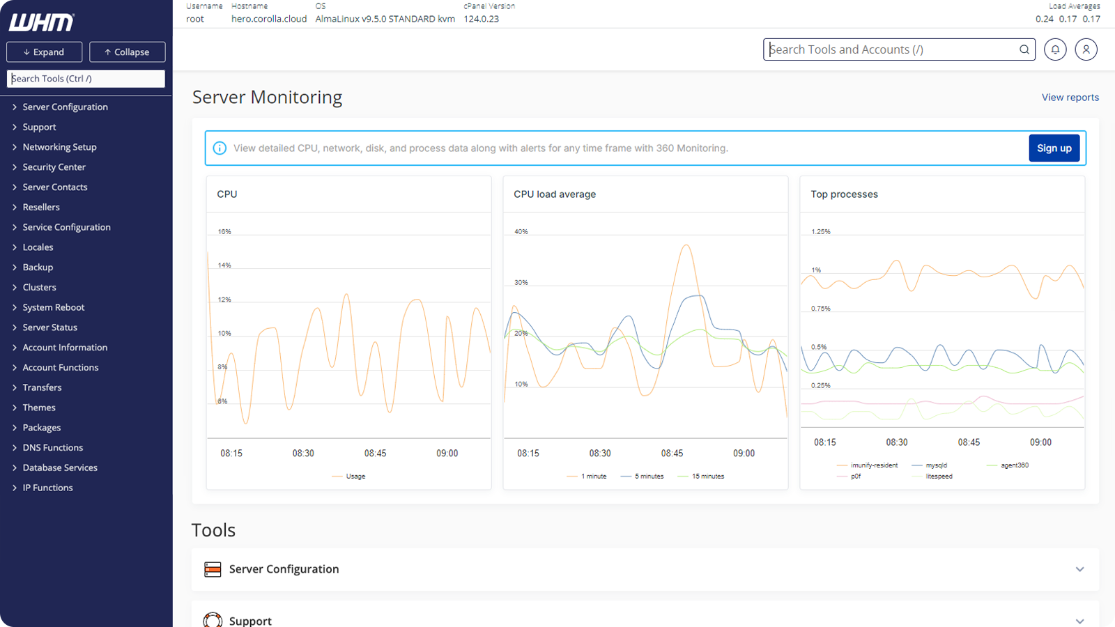The height and width of the screenshot is (627, 1115).
Task: Collapse all sidebar menus with Collapse button
Action: point(127,52)
